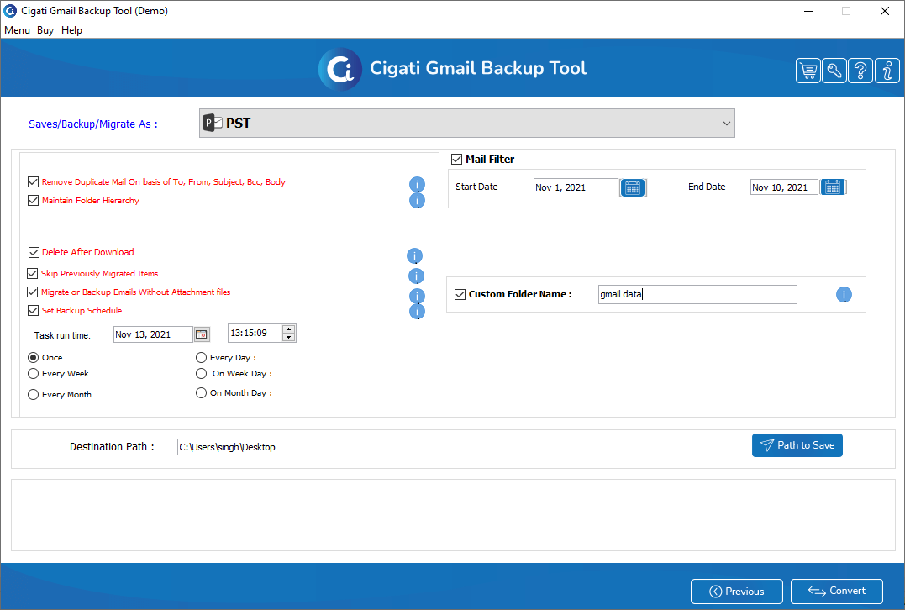Toggle Custom Folder Name checkbox

coord(460,294)
